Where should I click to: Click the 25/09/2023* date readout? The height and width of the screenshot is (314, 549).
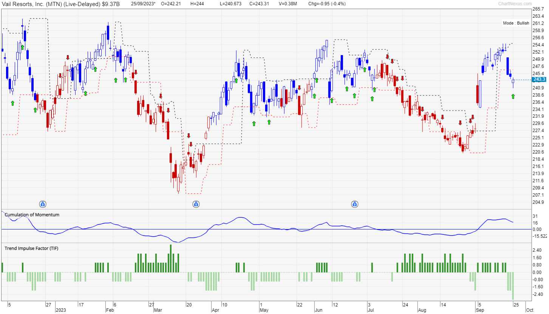point(143,4)
